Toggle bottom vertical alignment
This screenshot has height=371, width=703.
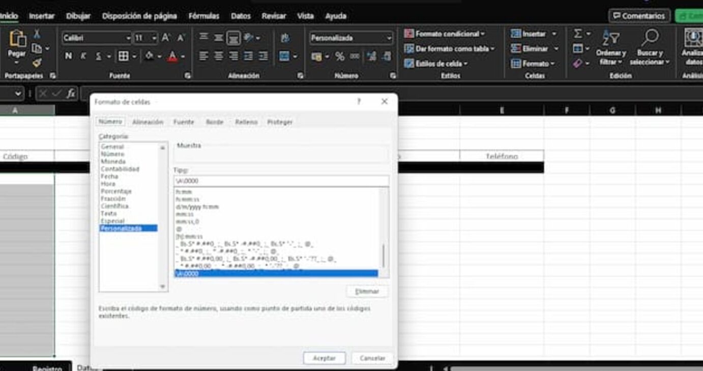click(233, 38)
